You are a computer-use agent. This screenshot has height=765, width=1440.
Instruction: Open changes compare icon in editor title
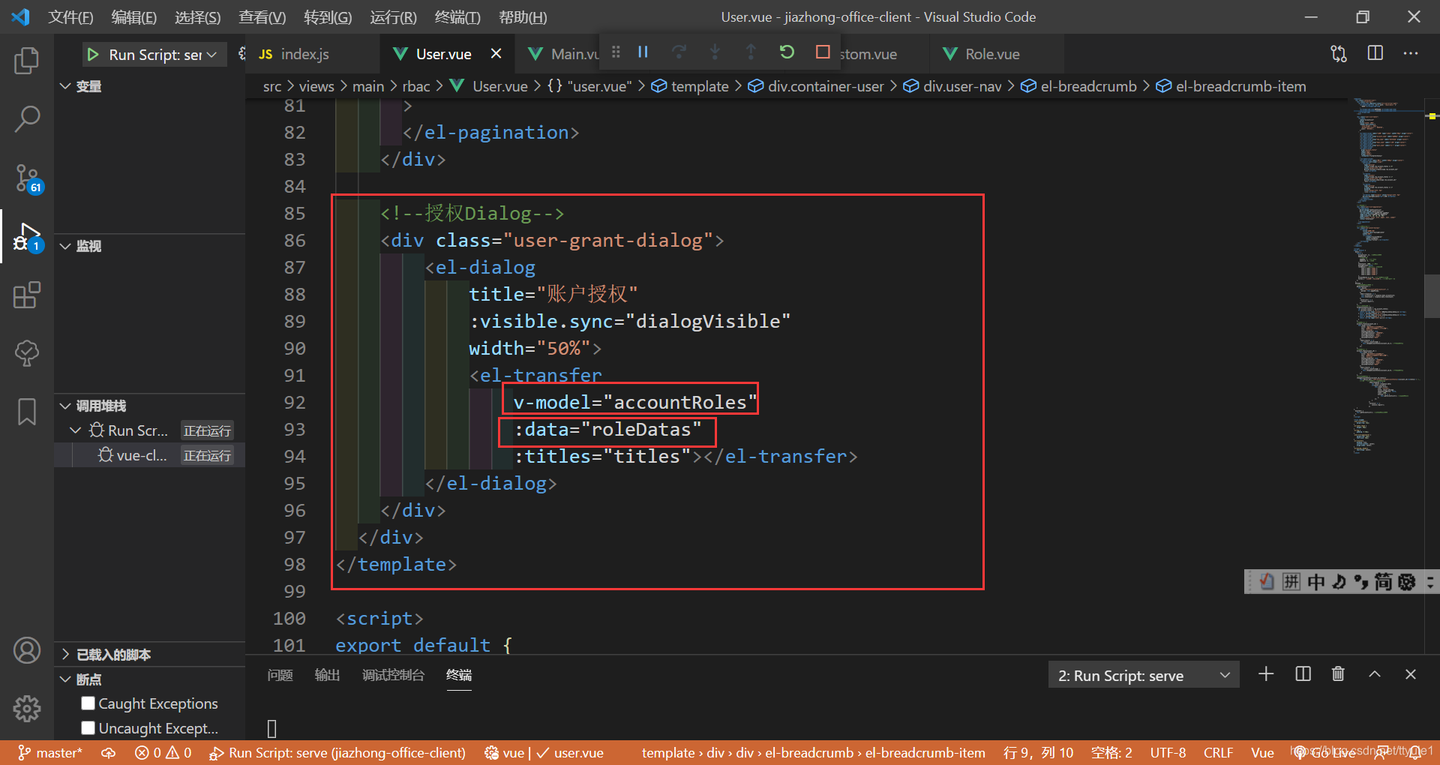pyautogui.click(x=1339, y=53)
